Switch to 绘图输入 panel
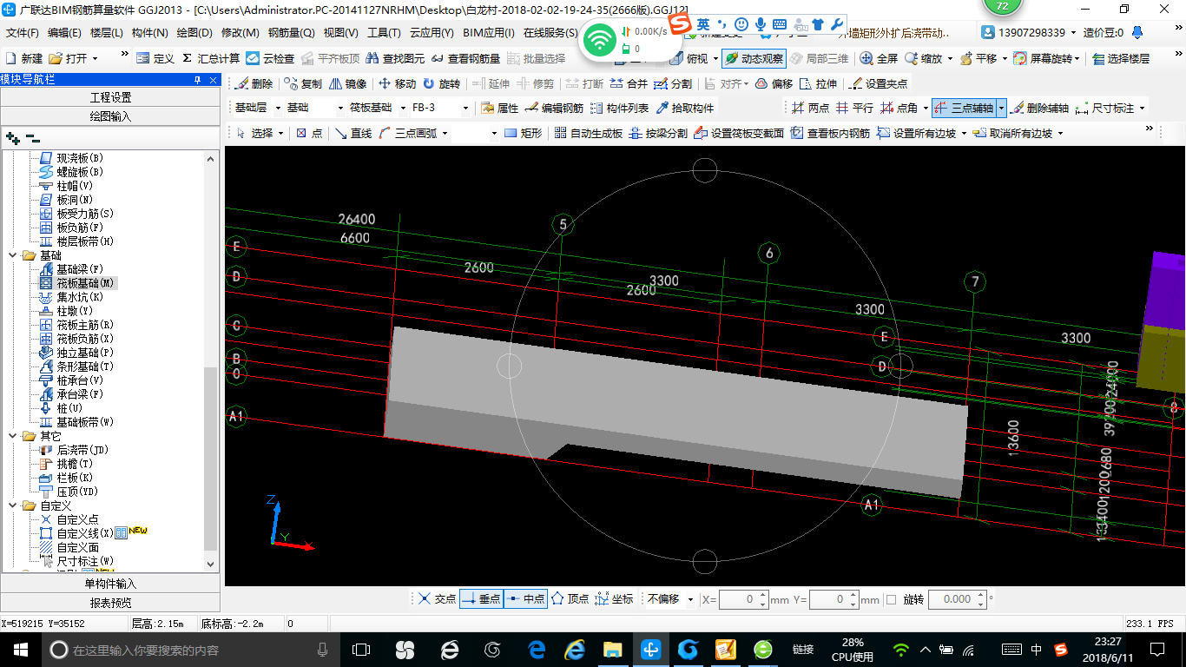Viewport: 1186px width, 667px height. coord(110,116)
